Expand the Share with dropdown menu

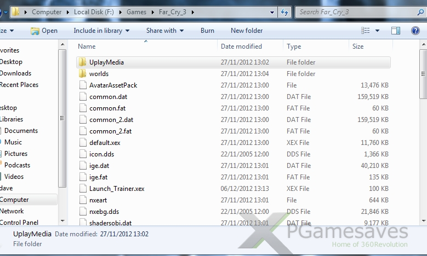coord(164,31)
